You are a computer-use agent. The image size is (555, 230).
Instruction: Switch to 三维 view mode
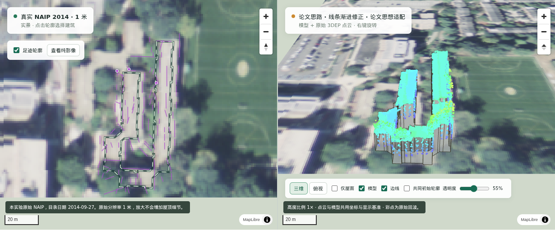pos(299,189)
